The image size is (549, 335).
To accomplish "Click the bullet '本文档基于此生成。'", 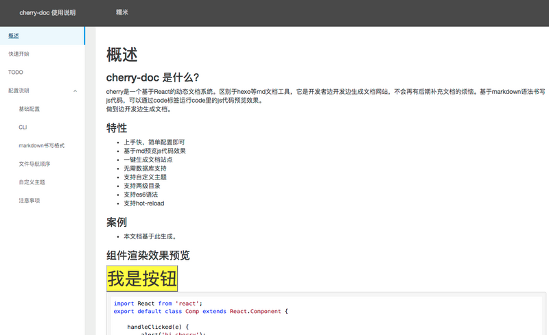I will coord(150,237).
